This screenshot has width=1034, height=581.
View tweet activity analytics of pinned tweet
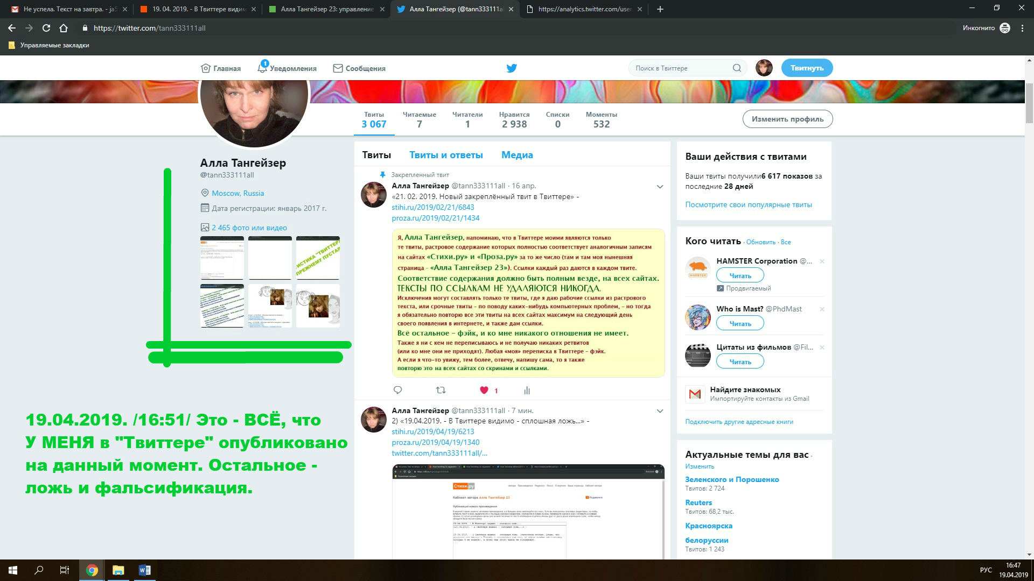(x=527, y=390)
